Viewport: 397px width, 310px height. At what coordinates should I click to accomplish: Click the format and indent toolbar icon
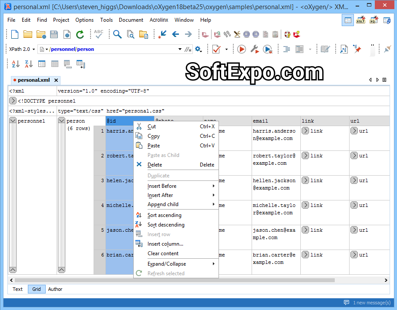[x=286, y=49]
